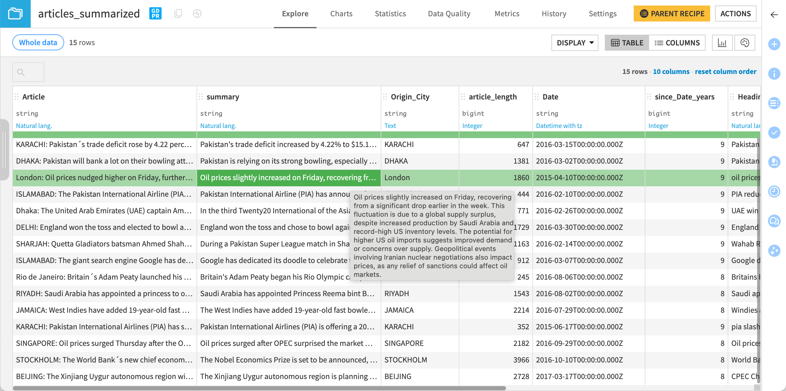Switch to TABLE view mode
The image size is (786, 391).
tap(626, 43)
